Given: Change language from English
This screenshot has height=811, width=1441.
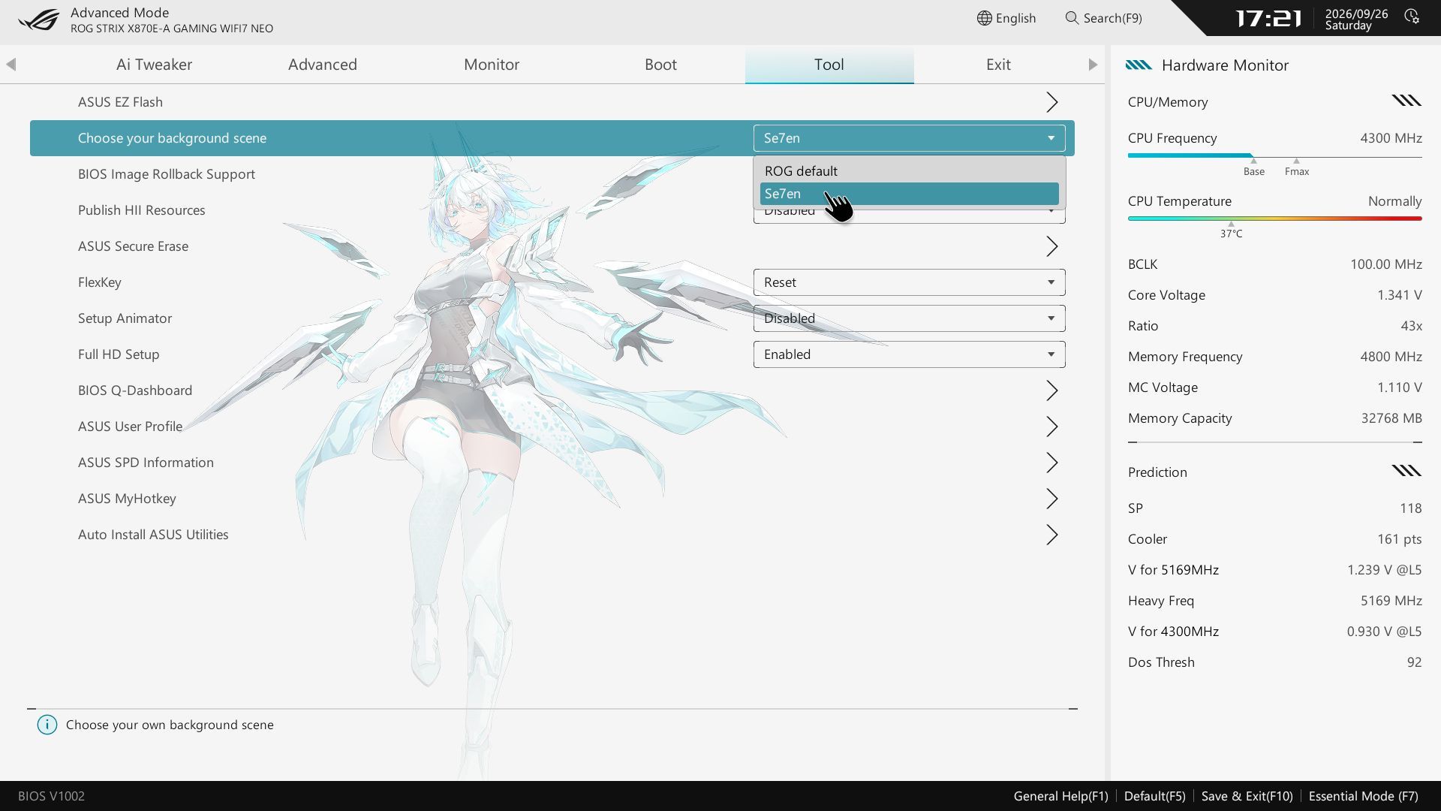Looking at the screenshot, I should [1006, 18].
